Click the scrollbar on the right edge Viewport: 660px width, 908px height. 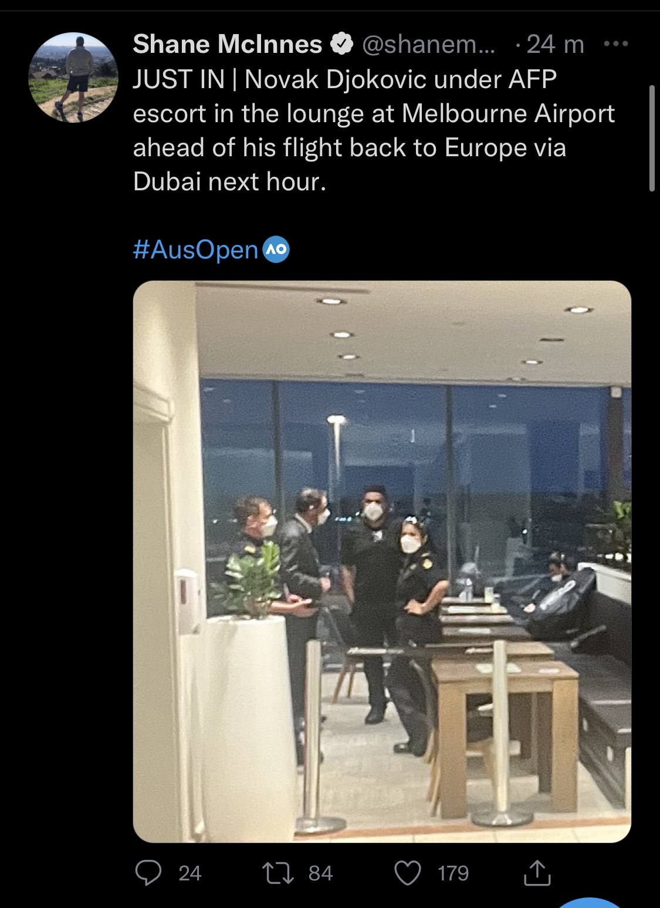[x=652, y=138]
